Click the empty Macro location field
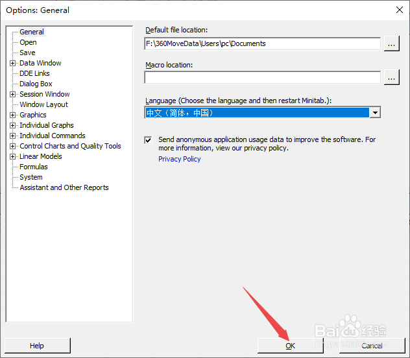 pyautogui.click(x=263, y=77)
